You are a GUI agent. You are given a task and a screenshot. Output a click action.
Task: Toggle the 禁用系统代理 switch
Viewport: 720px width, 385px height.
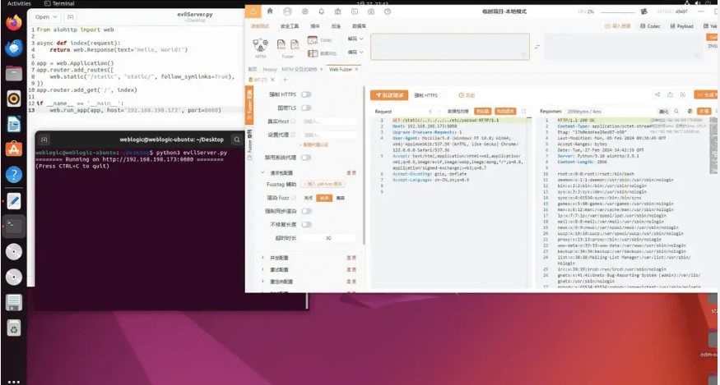[306, 158]
